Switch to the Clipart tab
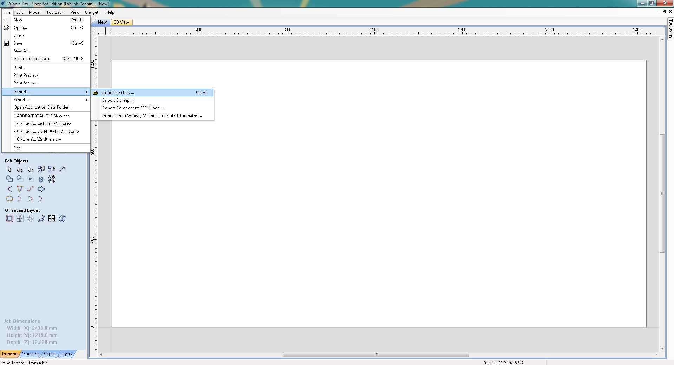 (50, 354)
